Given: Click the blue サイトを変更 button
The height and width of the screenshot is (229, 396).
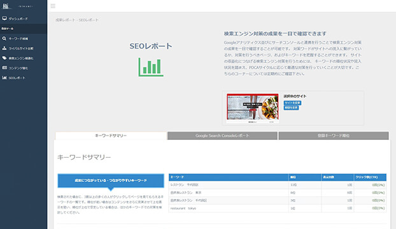Looking at the screenshot, I should coord(292,103).
